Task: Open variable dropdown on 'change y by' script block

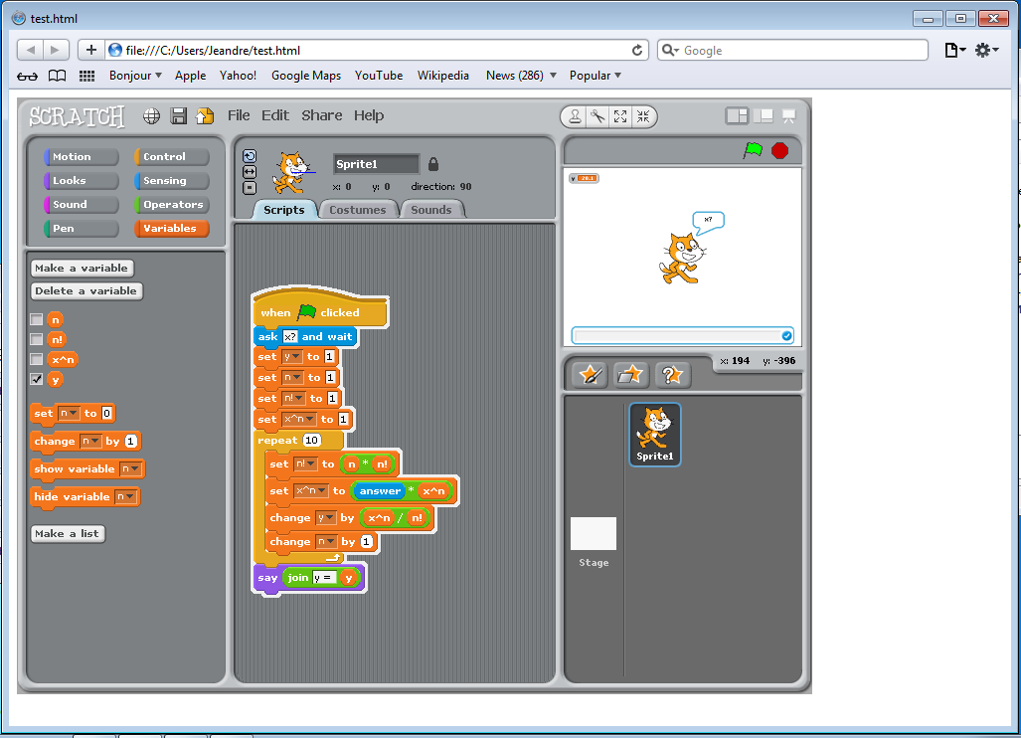Action: [x=325, y=518]
